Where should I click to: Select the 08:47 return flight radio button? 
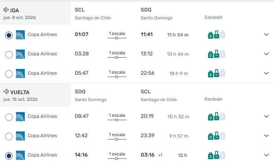(x=9, y=117)
